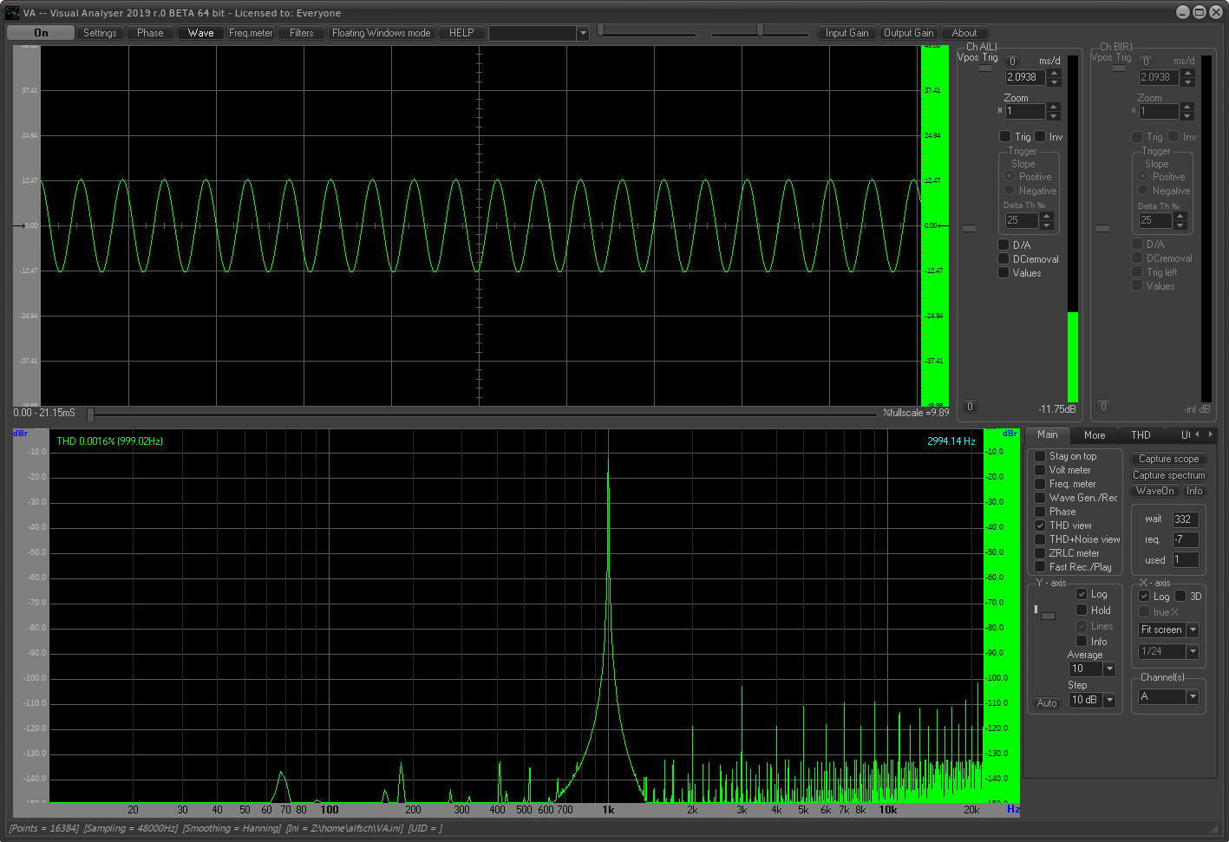
Task: Uncheck the THD view checkbox
Action: click(x=1040, y=525)
